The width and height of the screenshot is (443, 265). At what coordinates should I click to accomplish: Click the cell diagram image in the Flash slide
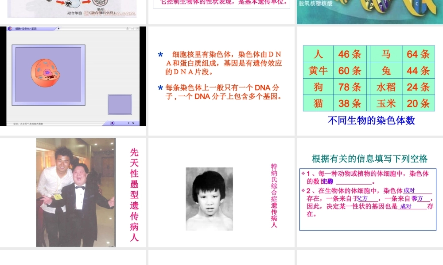tap(46, 73)
